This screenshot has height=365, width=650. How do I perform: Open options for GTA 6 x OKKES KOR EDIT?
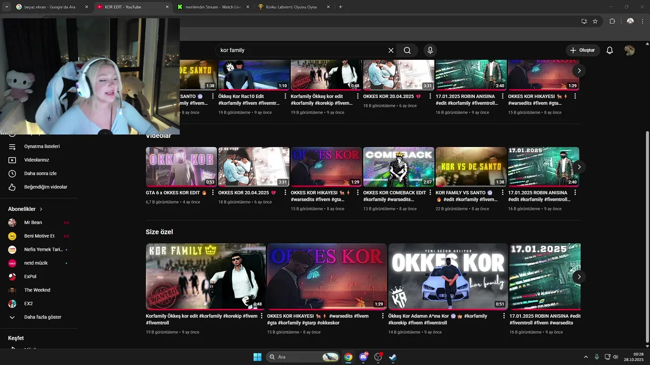(212, 193)
